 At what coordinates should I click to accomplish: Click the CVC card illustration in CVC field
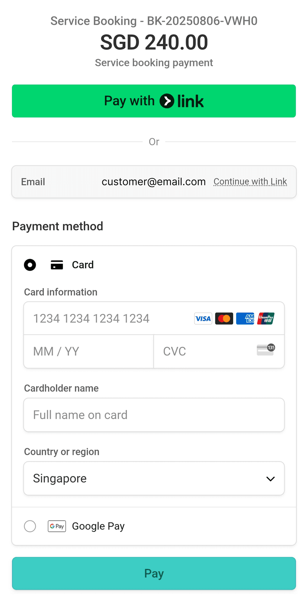(265, 350)
